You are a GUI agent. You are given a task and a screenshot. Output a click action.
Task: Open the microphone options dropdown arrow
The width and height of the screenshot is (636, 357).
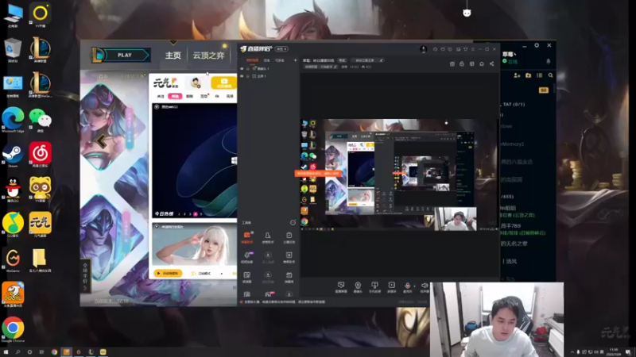coord(414,286)
